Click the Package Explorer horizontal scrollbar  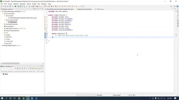tap(11, 63)
